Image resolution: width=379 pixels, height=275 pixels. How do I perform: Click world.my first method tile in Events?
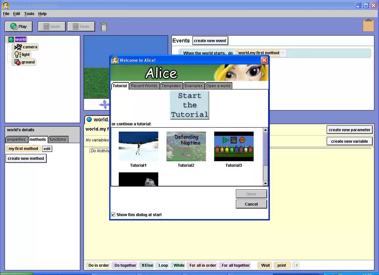click(x=258, y=53)
